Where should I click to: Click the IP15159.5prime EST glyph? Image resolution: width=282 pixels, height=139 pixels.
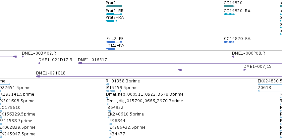pyautogui.click(x=113, y=91)
